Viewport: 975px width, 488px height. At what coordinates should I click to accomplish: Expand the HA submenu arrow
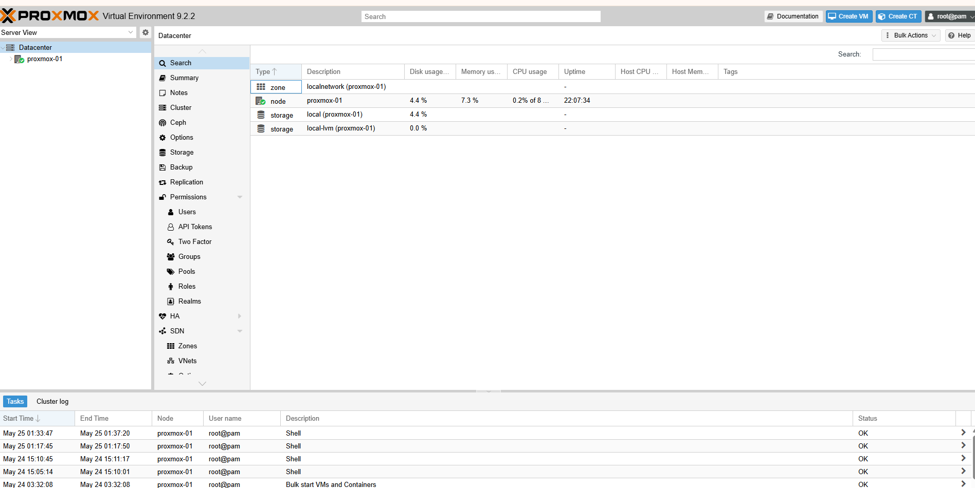[x=240, y=316]
